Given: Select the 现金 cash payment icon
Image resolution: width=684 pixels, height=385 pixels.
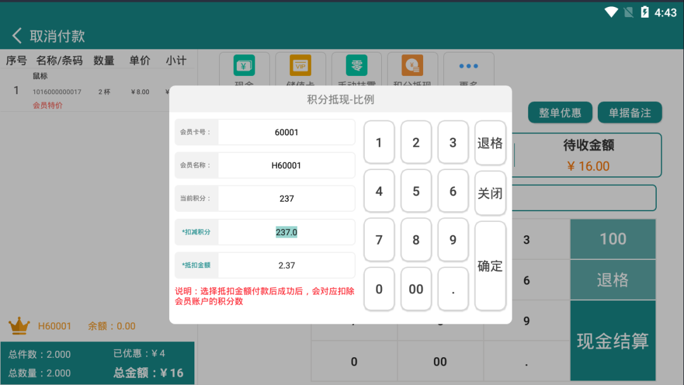Looking at the screenshot, I should point(244,66).
